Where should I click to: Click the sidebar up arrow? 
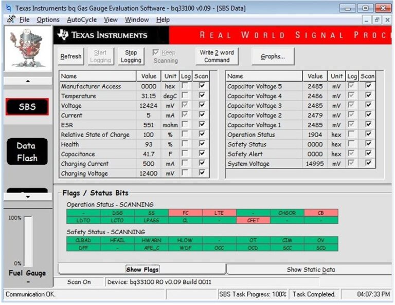(28, 81)
